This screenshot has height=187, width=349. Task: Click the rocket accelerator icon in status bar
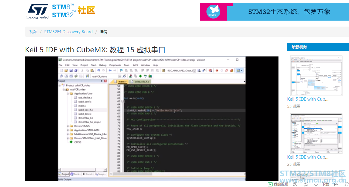click(306, 184)
